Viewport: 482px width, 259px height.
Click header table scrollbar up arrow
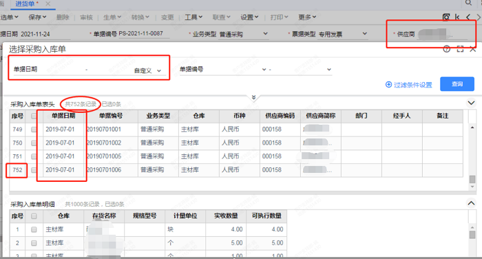472,127
